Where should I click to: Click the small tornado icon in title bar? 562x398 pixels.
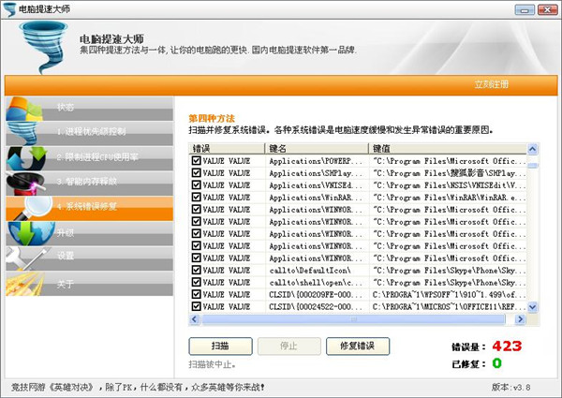(x=9, y=9)
